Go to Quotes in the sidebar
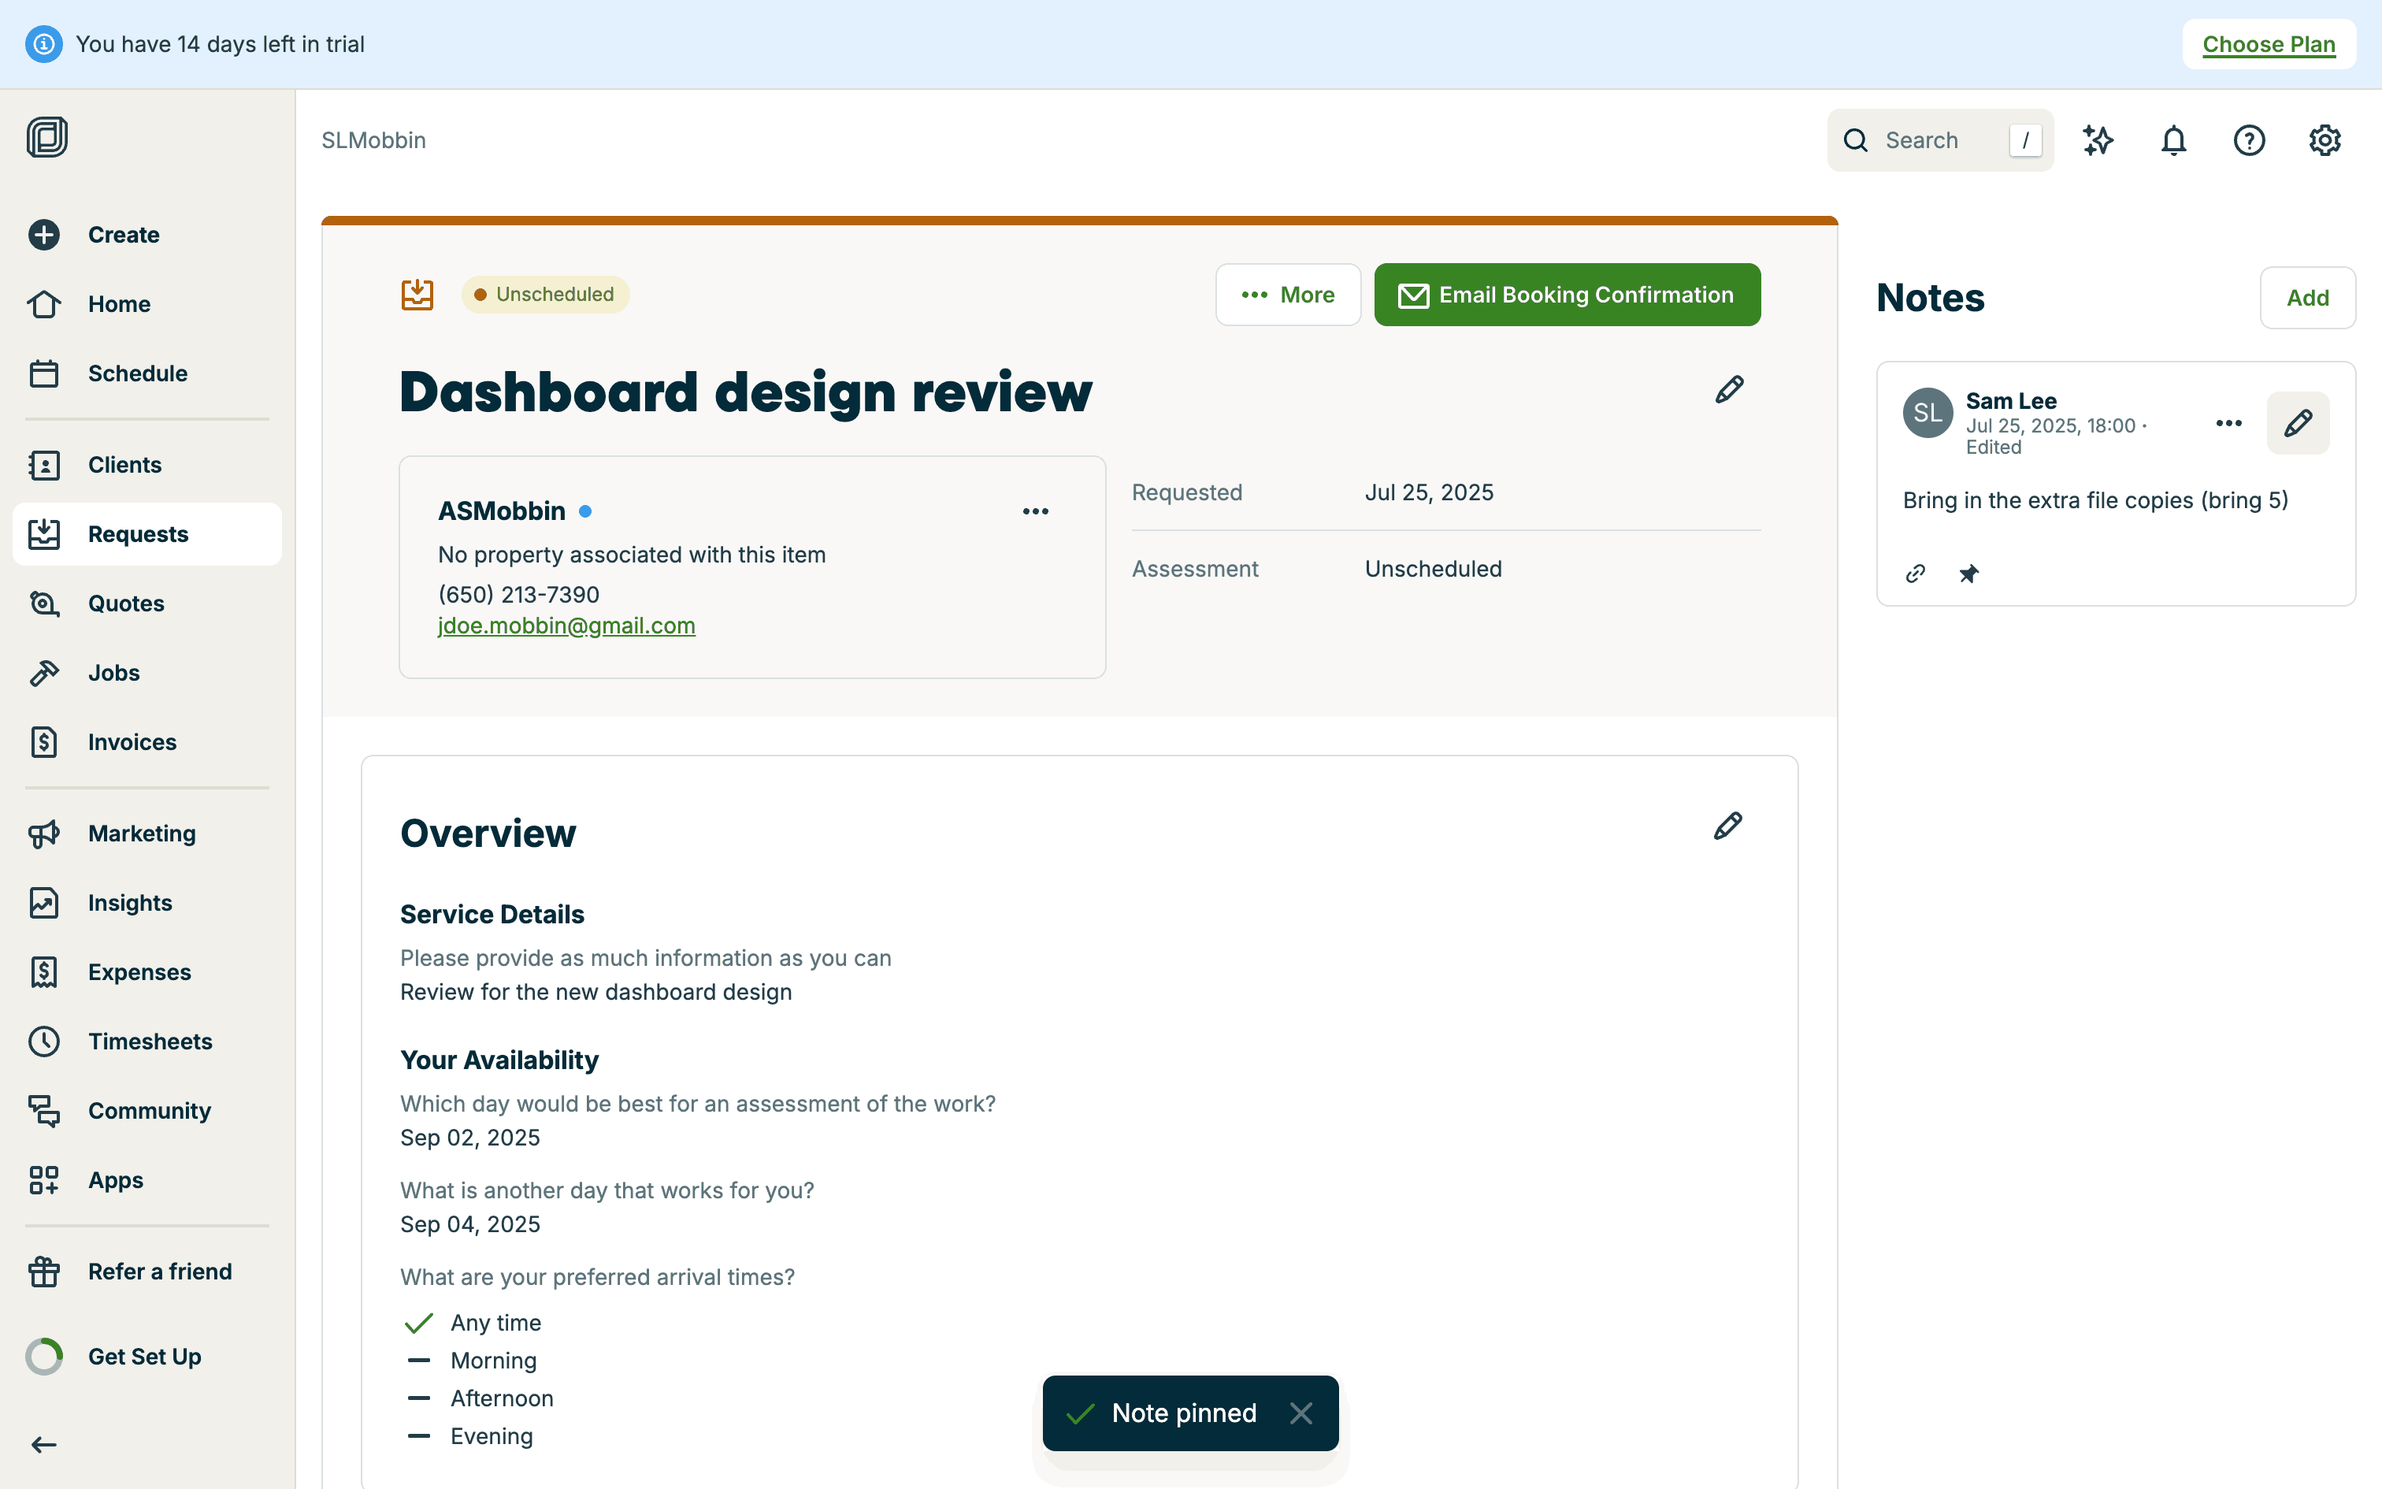This screenshot has width=2382, height=1489. (125, 603)
